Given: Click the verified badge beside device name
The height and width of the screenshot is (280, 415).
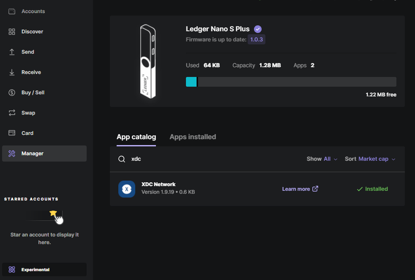Looking at the screenshot, I should (257, 29).
